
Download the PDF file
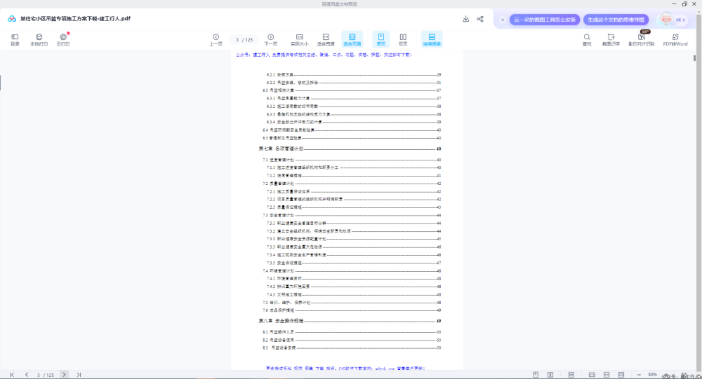pos(465,19)
